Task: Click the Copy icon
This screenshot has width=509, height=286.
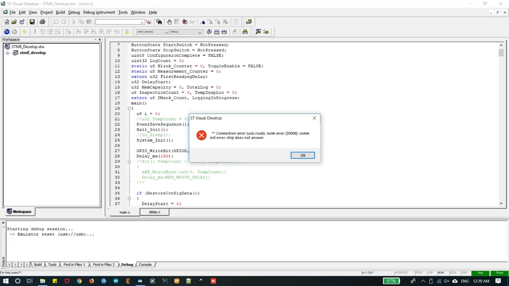Action: click(x=82, y=22)
